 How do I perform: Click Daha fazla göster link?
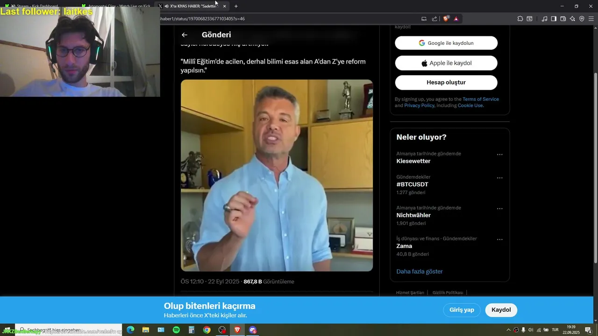point(420,272)
